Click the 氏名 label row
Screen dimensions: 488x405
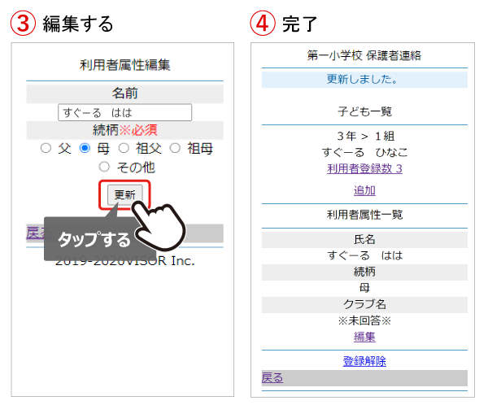pyautogui.click(x=364, y=239)
